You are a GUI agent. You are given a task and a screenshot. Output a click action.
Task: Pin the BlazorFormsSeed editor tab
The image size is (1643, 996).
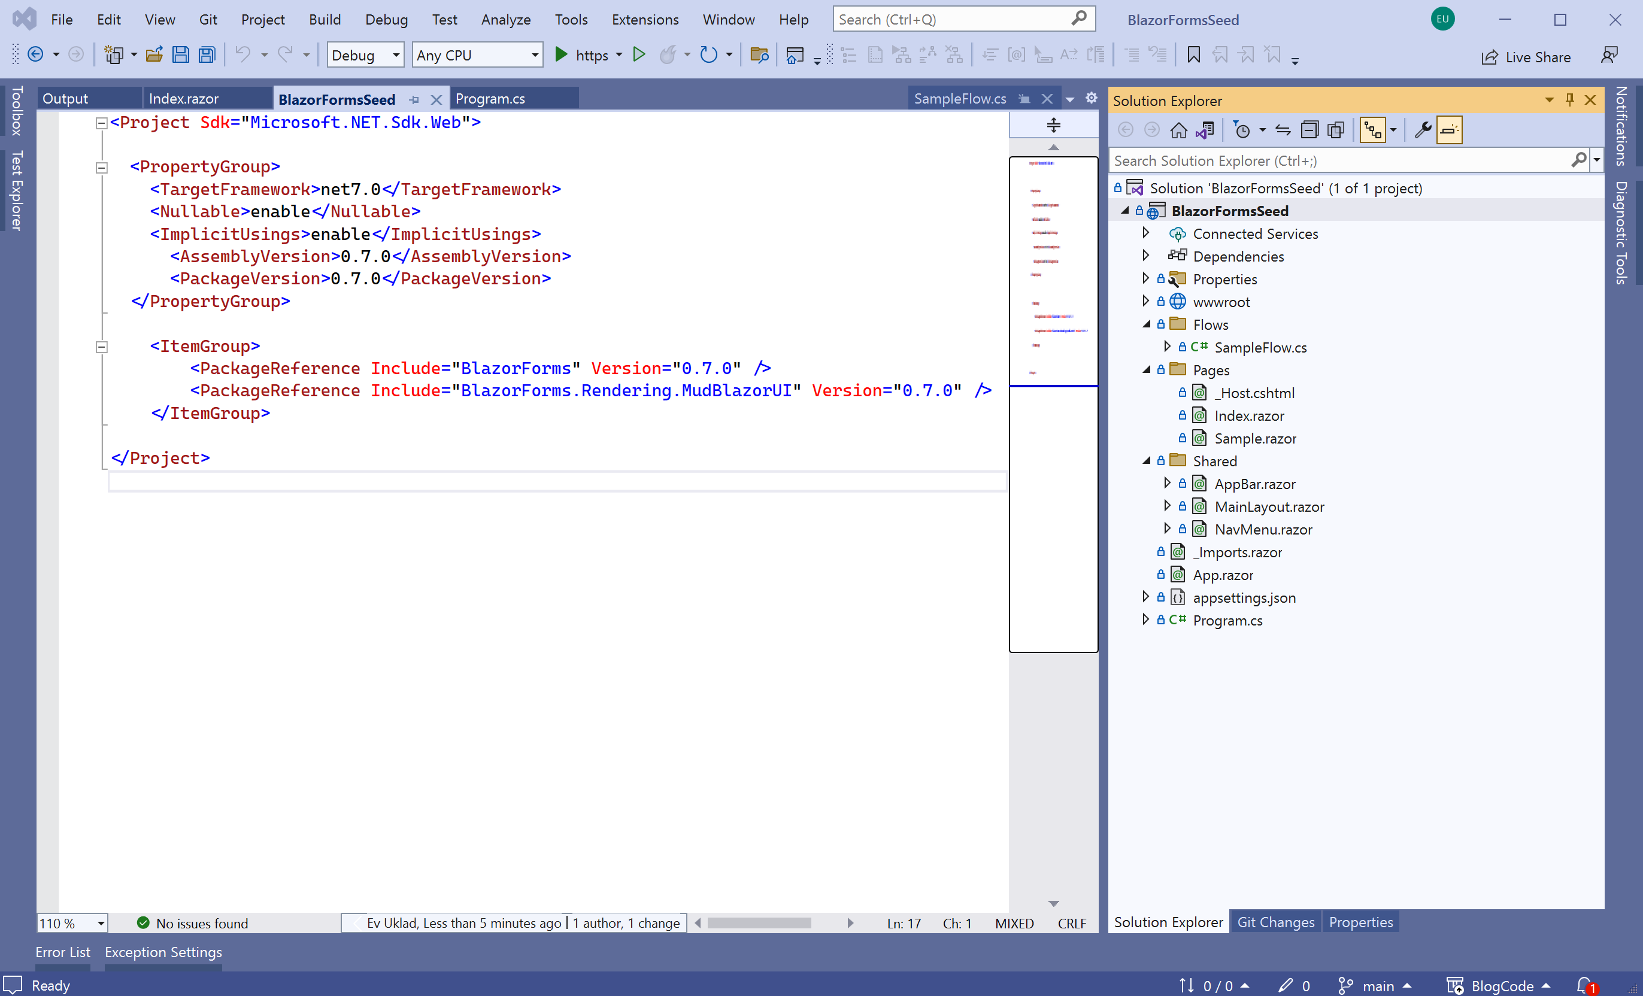(x=414, y=99)
